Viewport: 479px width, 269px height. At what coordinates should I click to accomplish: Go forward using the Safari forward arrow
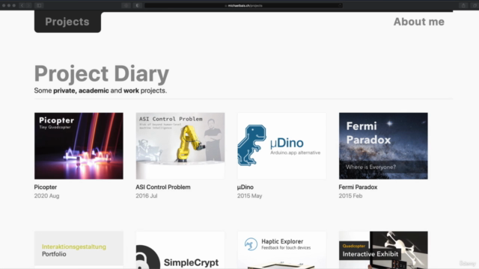pos(28,5)
